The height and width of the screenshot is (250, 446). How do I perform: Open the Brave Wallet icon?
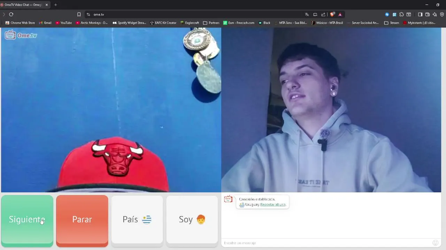tap(428, 14)
